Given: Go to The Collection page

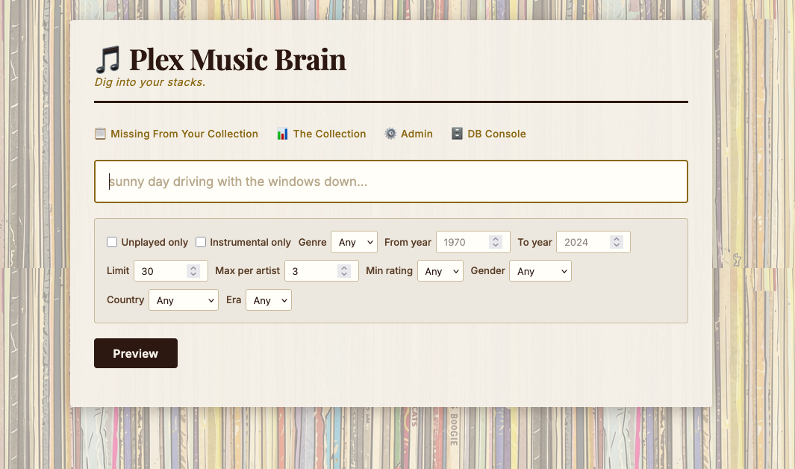Looking at the screenshot, I should pyautogui.click(x=329, y=134).
